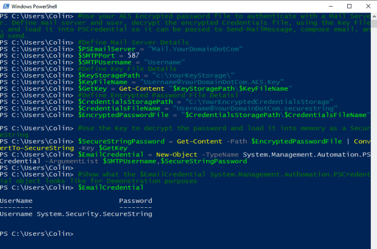Click the $SMTPPort variable text
The height and width of the screenshot is (249, 377).
point(97,55)
